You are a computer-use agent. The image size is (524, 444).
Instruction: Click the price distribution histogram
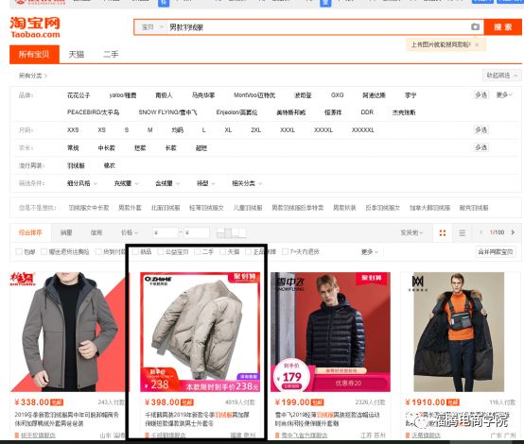[x=231, y=232]
